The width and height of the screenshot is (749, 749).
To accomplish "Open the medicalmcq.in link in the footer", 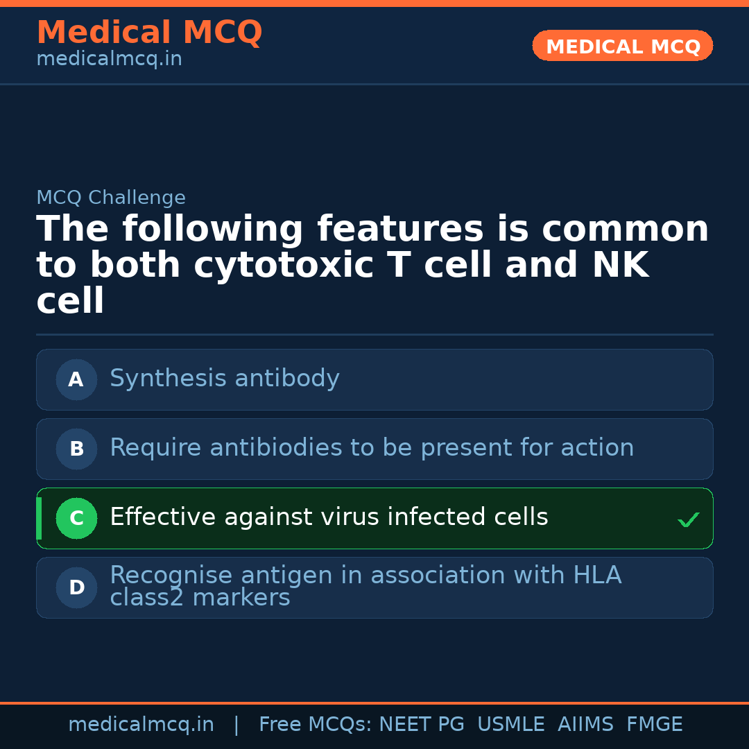I will point(141,725).
